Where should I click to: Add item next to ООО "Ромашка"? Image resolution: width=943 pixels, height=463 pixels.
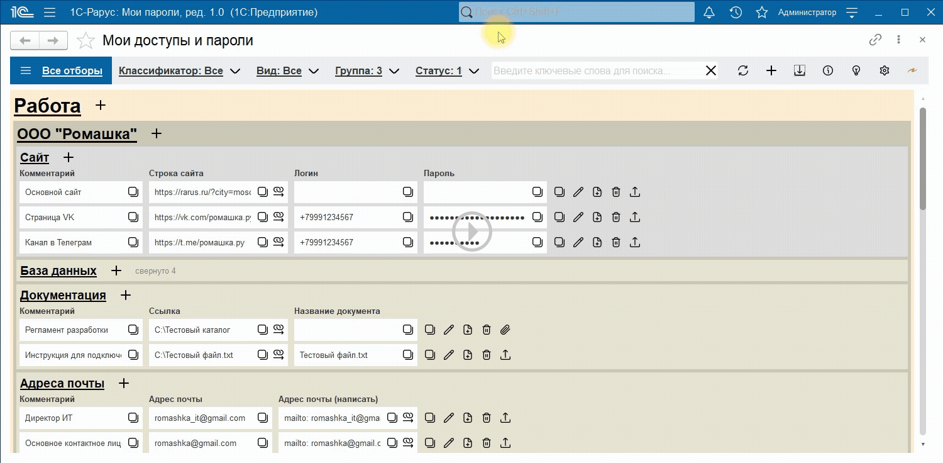click(157, 133)
